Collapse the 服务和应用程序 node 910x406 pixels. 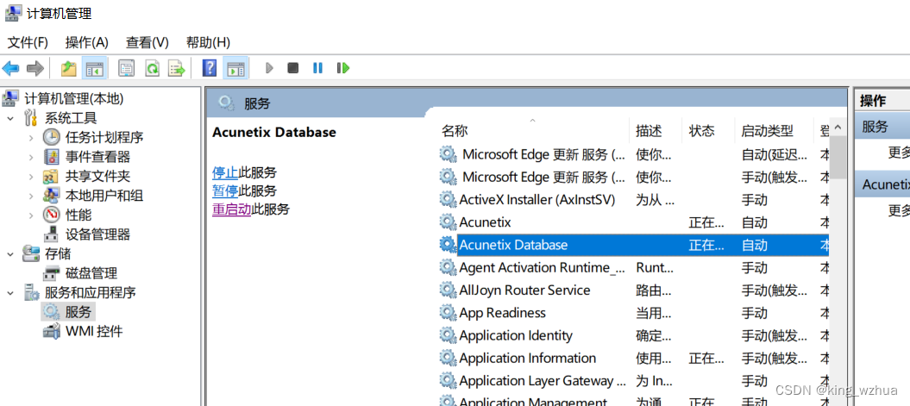(9, 292)
